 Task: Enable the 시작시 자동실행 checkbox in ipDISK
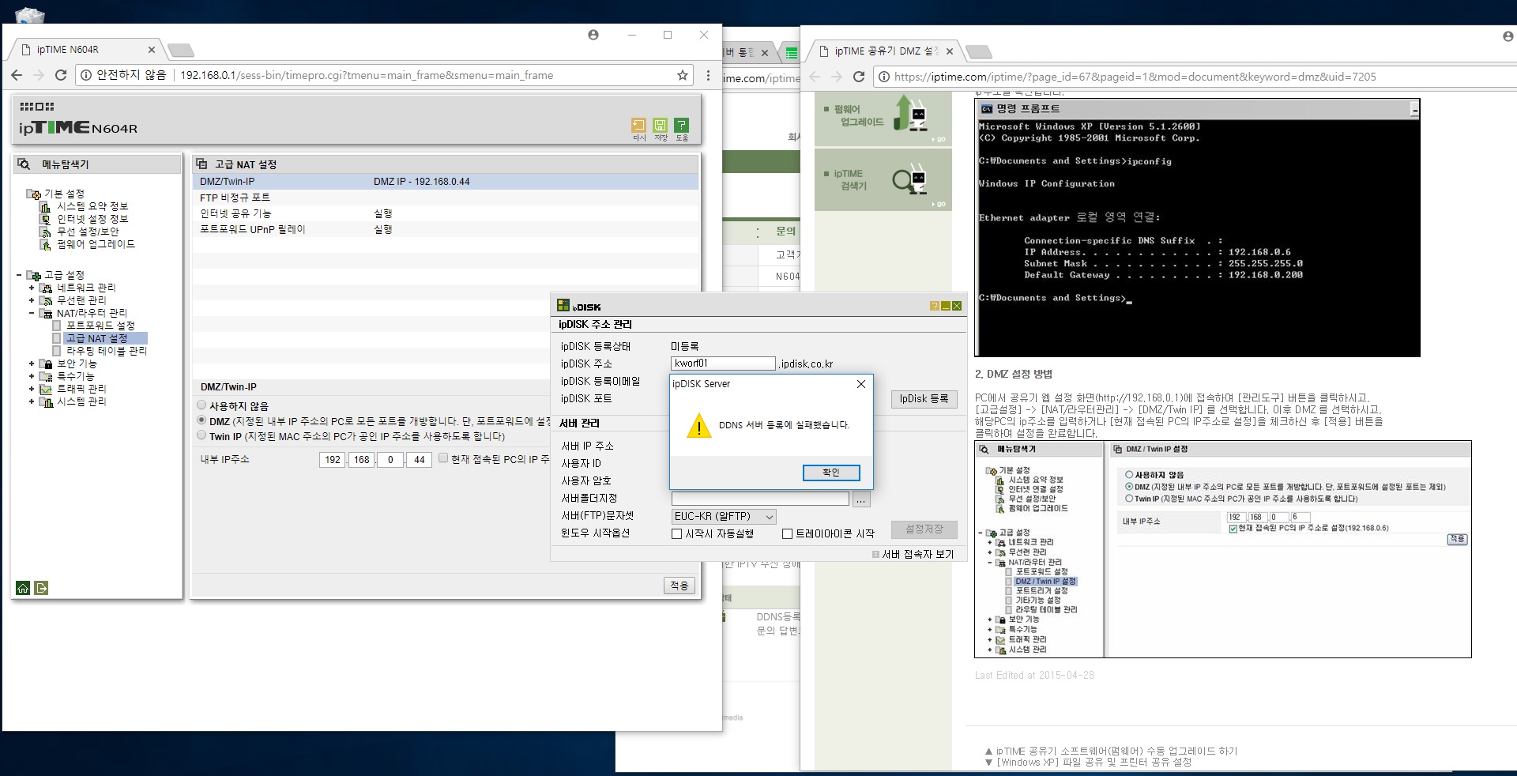tap(676, 534)
